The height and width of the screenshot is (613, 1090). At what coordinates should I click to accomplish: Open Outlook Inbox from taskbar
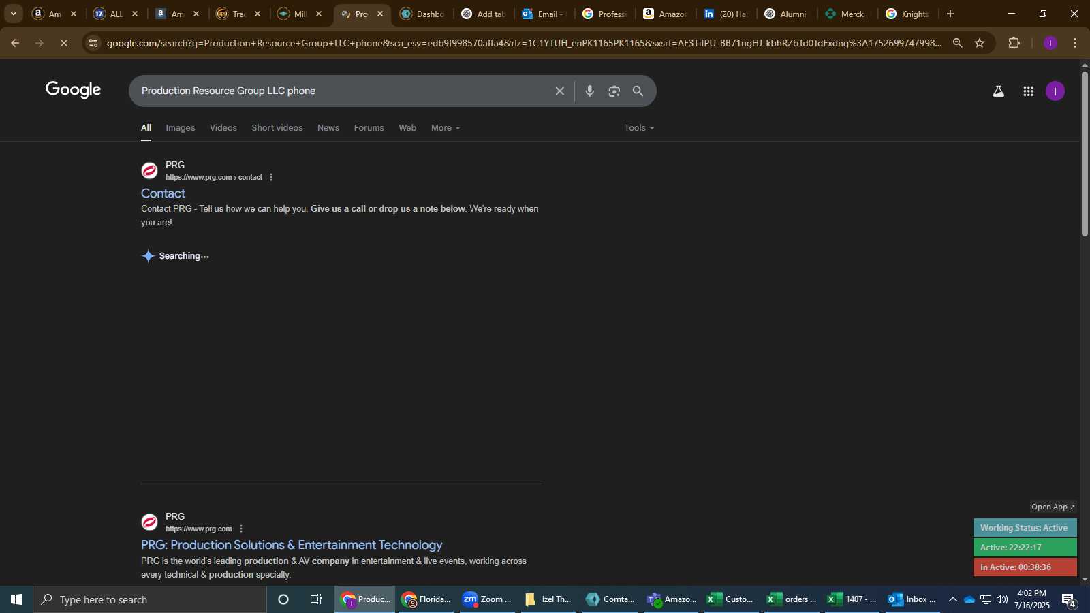912,599
